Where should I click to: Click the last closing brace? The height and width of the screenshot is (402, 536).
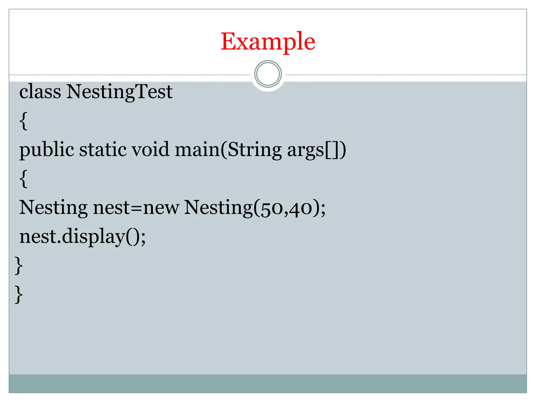[19, 294]
